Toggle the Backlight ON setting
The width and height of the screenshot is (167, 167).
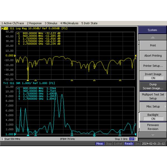(x=153, y=117)
